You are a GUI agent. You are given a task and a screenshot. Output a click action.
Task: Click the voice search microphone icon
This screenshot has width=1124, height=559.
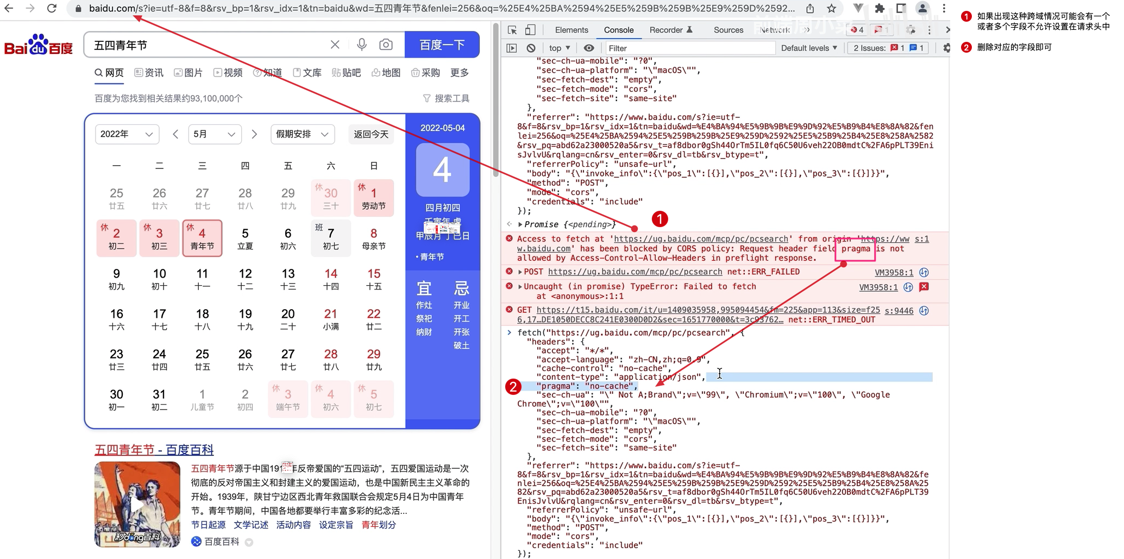pos(361,45)
